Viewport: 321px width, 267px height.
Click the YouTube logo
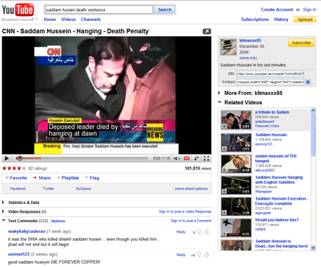coord(18,10)
